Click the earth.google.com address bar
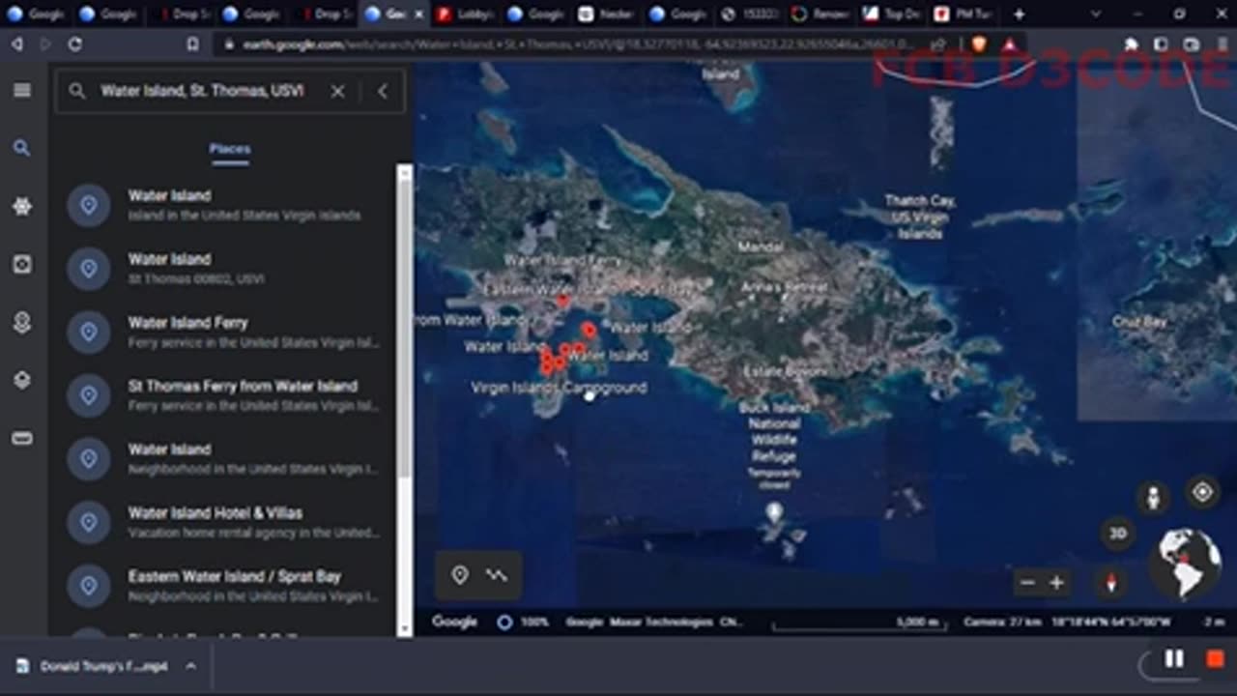This screenshot has width=1237, height=696. tap(580, 44)
